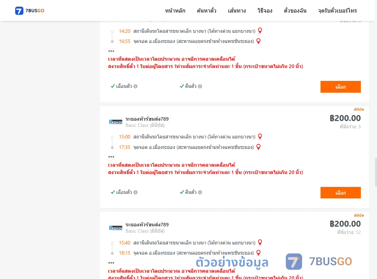
Task: Click ระยองทัวร์ขนส่ง789 name on 15:00 trip
Action: tap(147, 119)
